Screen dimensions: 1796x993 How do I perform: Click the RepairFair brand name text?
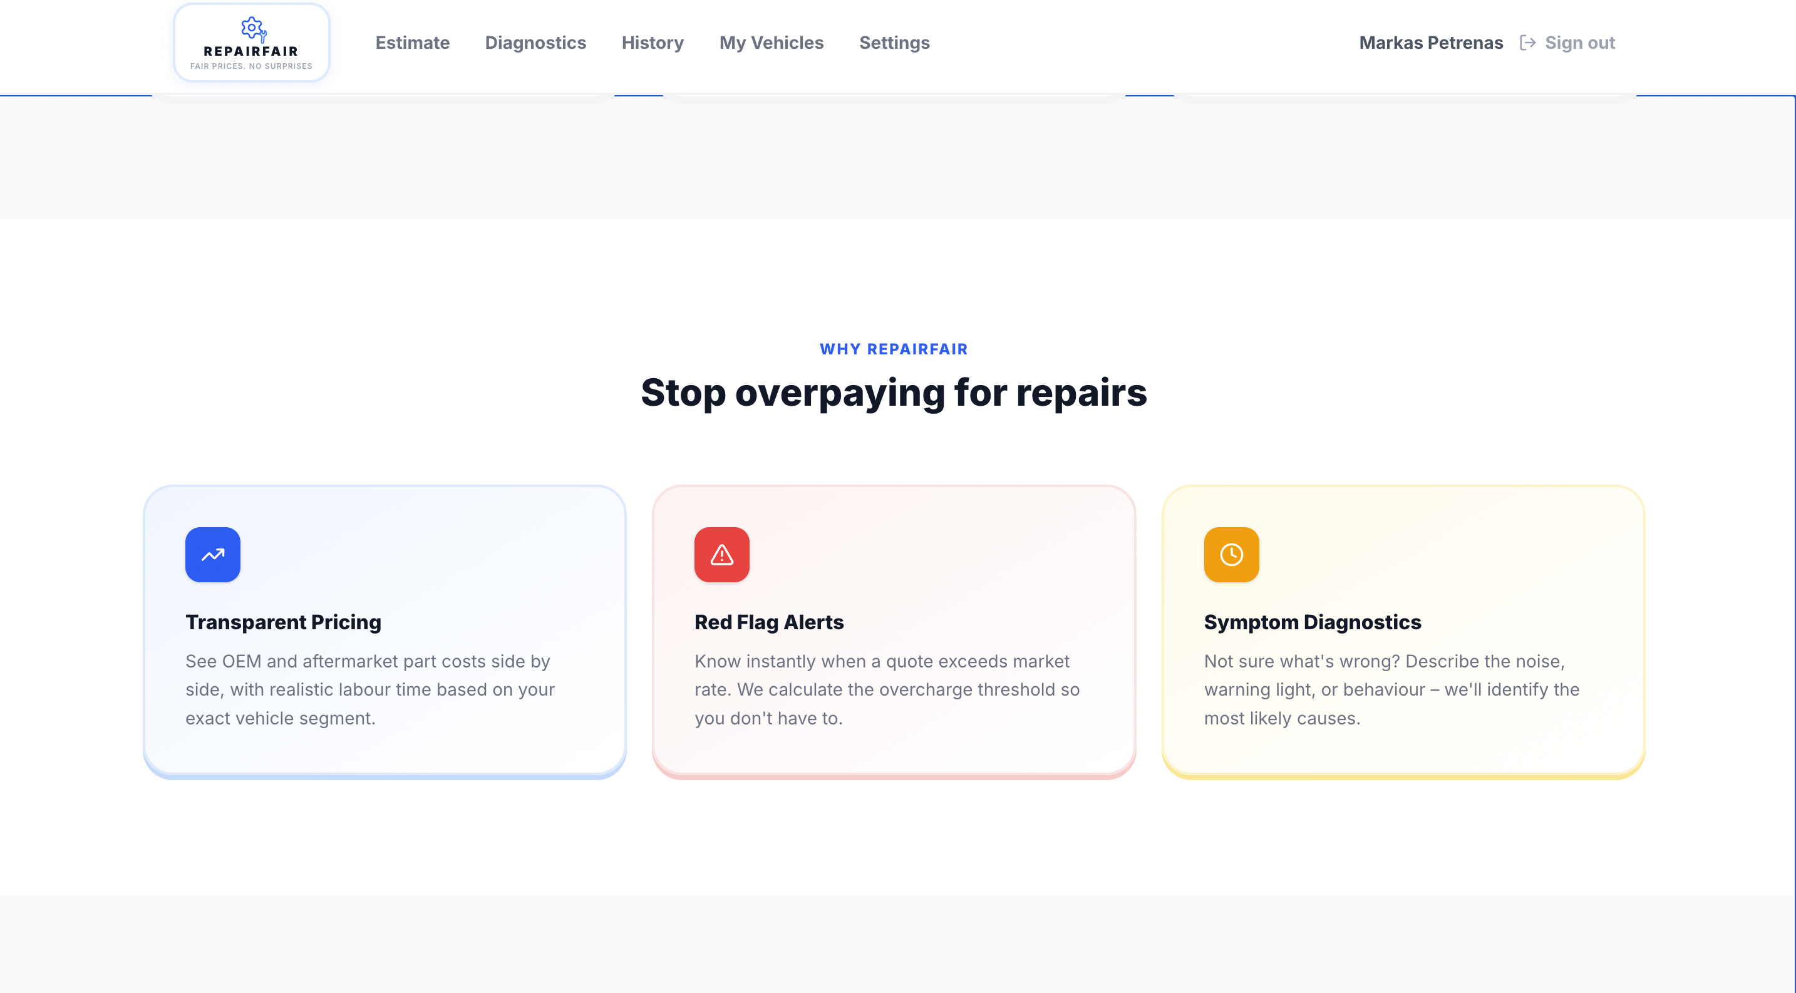[x=251, y=51]
